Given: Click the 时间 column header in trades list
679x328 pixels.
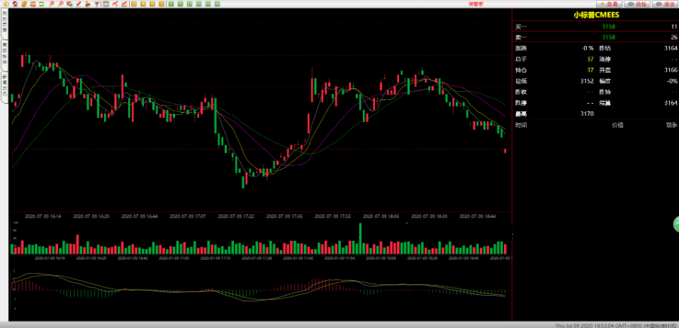Looking at the screenshot, I should point(521,125).
